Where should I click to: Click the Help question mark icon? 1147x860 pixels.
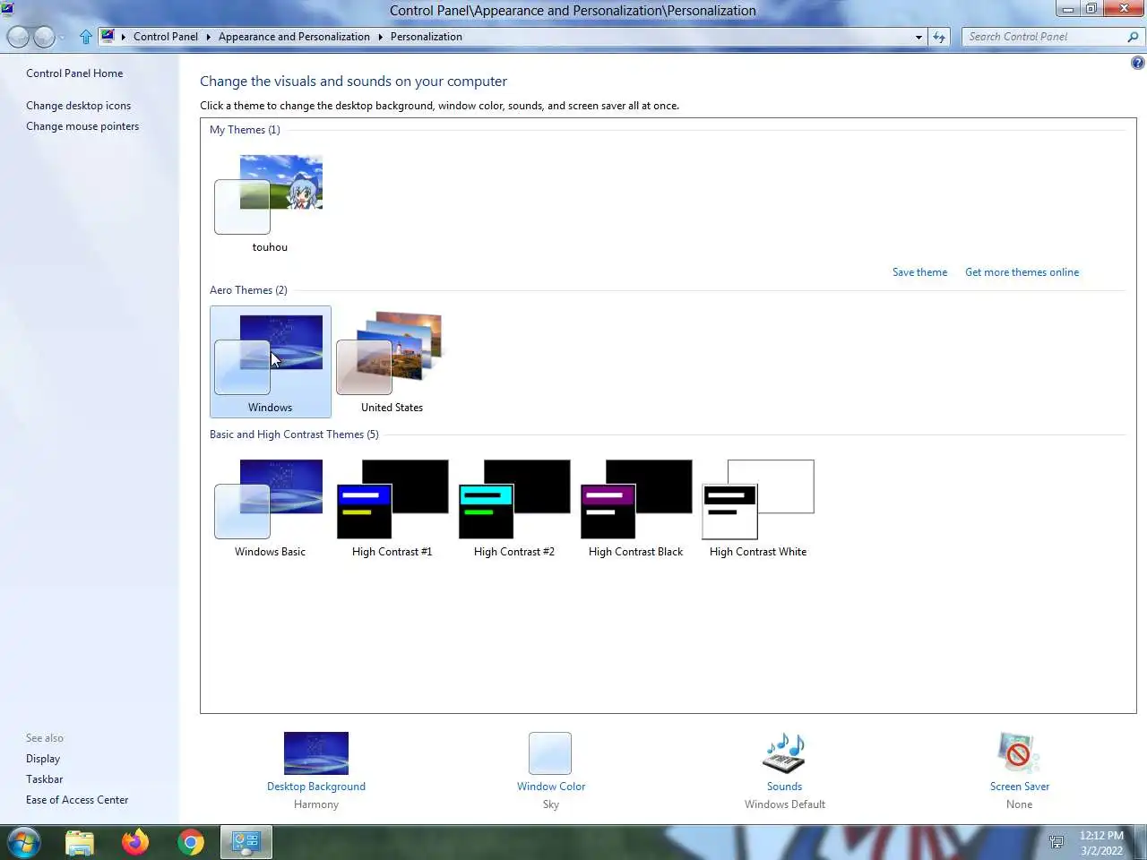coord(1137,63)
